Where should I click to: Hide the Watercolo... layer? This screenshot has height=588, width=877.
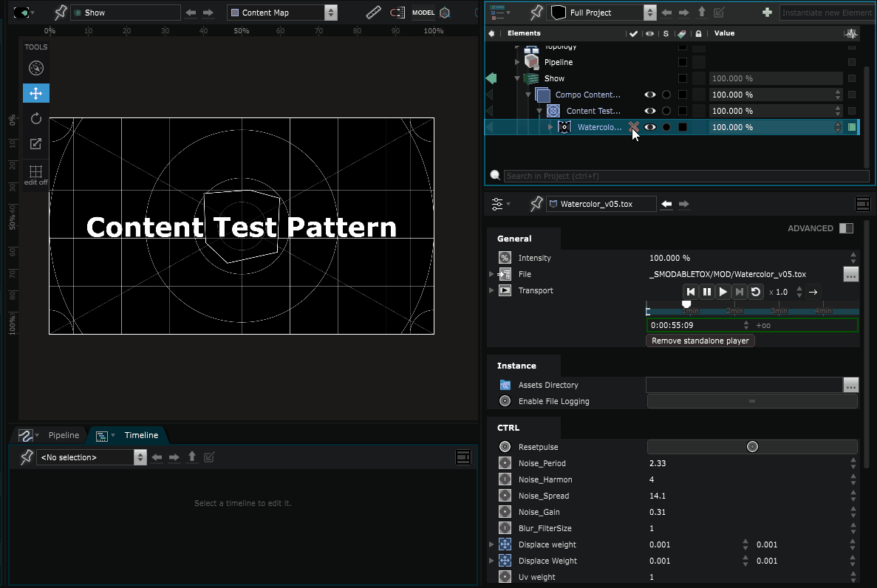pos(650,127)
